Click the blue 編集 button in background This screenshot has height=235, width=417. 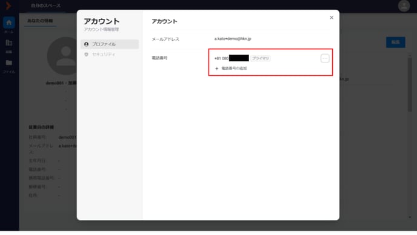395,42
